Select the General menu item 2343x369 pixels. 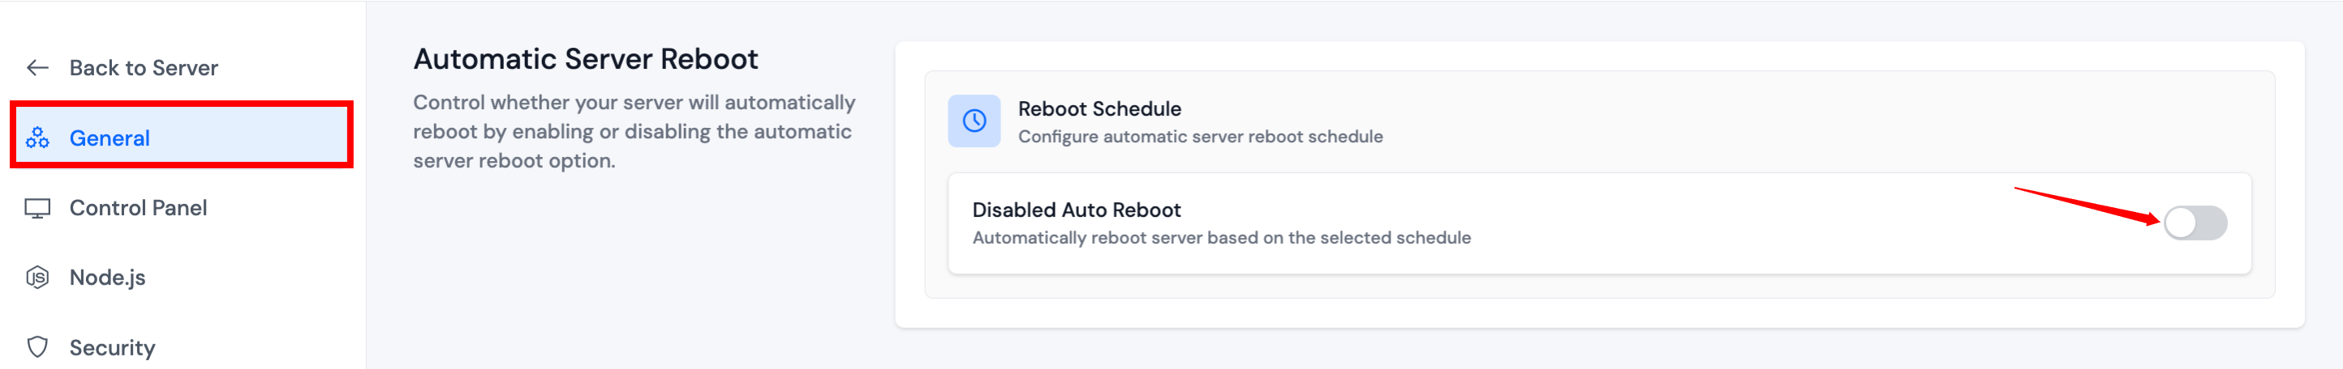pyautogui.click(x=110, y=138)
